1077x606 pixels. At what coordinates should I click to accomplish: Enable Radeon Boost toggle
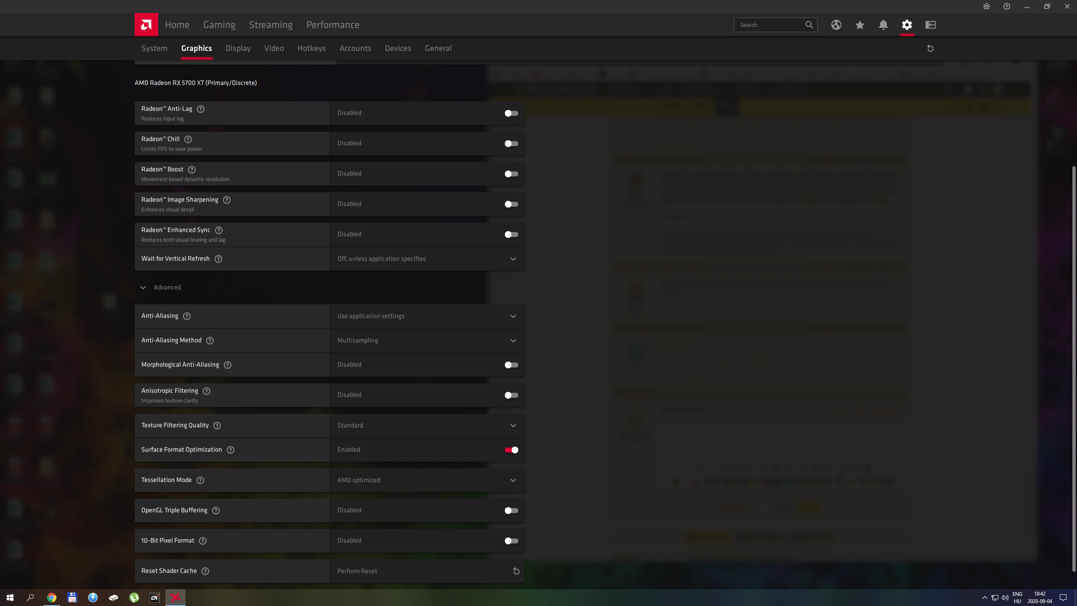tap(511, 174)
